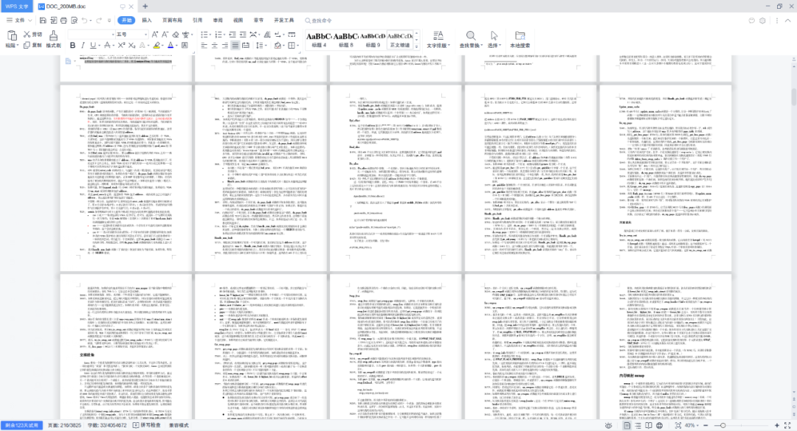Open Print Preview from quick access toolbar
The width and height of the screenshot is (797, 431).
75,21
